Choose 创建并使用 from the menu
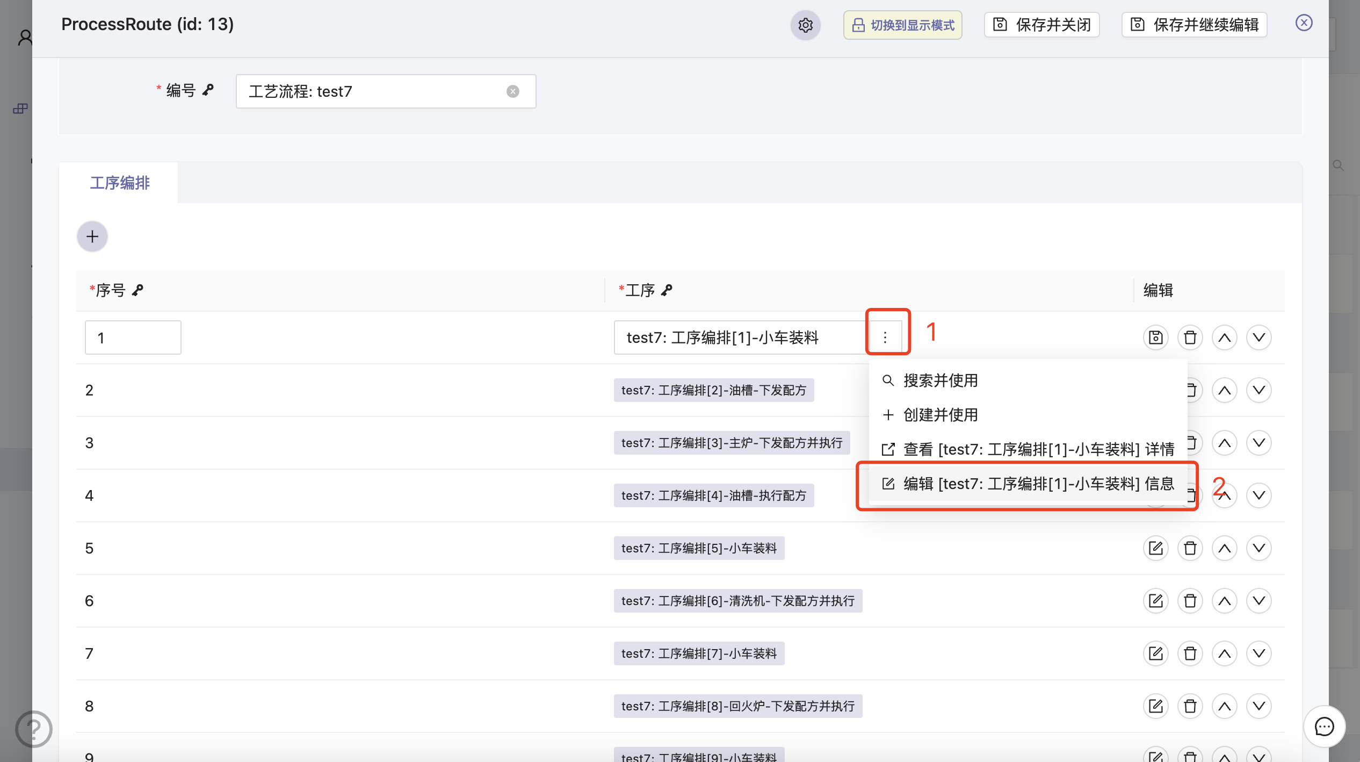The image size is (1360, 762). (x=940, y=415)
